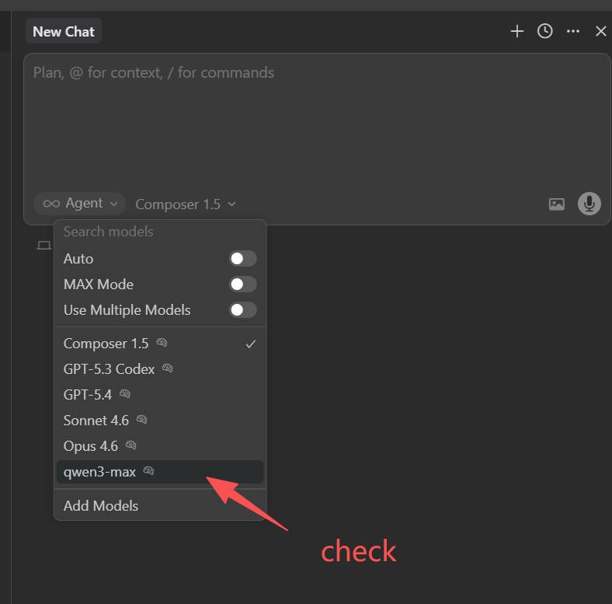
Task: Enable the MAX Mode switch
Action: click(243, 285)
